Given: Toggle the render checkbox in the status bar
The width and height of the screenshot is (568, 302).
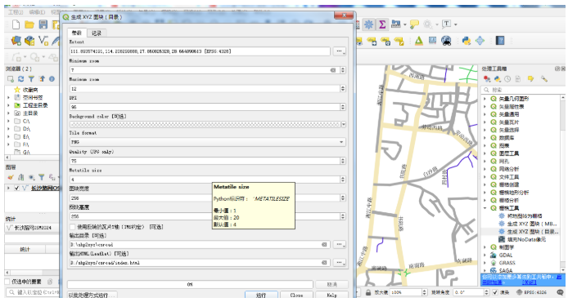Looking at the screenshot, I should [495, 292].
